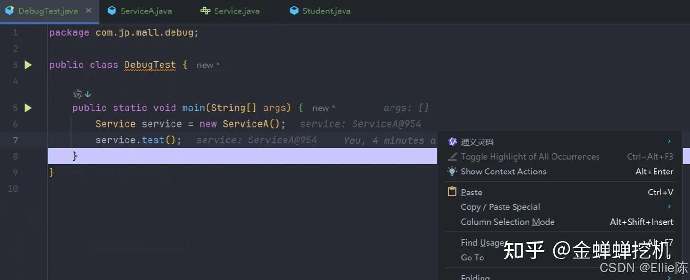Open the 通义灵码 submenu arrow
The height and width of the screenshot is (280, 690).
pyautogui.click(x=669, y=141)
